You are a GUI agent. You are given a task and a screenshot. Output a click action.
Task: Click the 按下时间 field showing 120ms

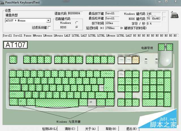112,23
